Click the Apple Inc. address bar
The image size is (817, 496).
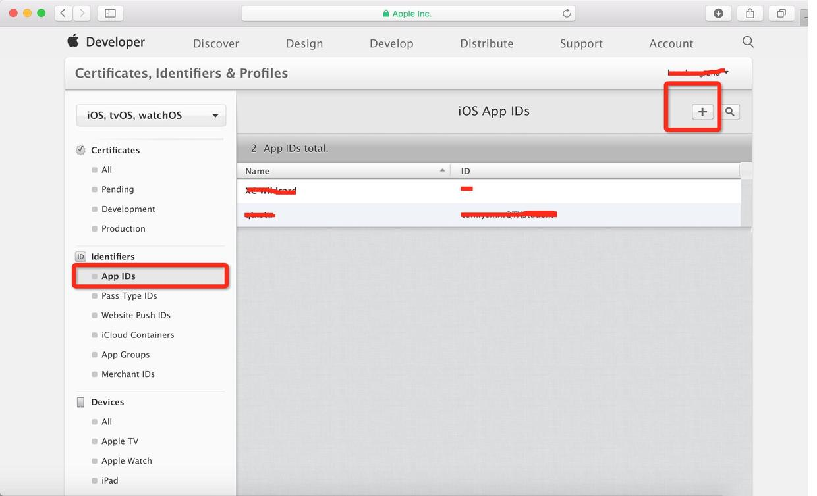pyautogui.click(x=408, y=13)
